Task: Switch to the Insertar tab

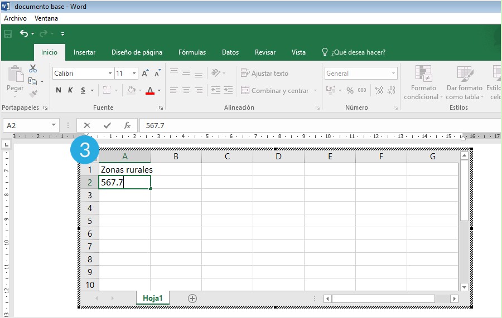Action: coord(85,52)
